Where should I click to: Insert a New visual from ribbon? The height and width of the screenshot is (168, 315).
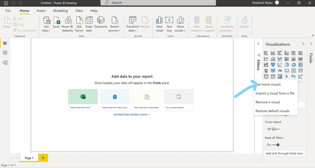159,24
